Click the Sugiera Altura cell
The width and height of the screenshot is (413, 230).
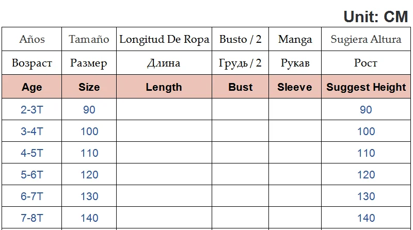(366, 39)
